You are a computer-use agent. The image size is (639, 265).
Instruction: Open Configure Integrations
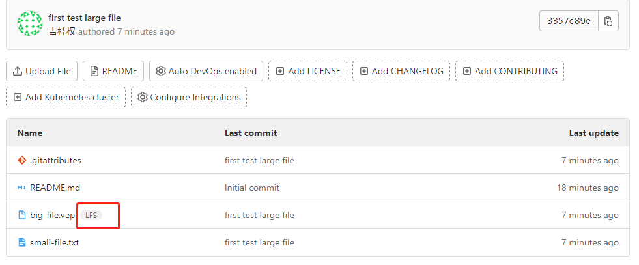pos(189,97)
